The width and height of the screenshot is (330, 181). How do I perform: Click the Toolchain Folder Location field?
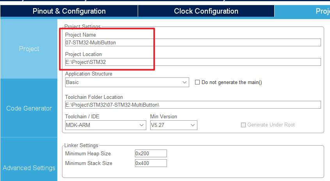193,105
